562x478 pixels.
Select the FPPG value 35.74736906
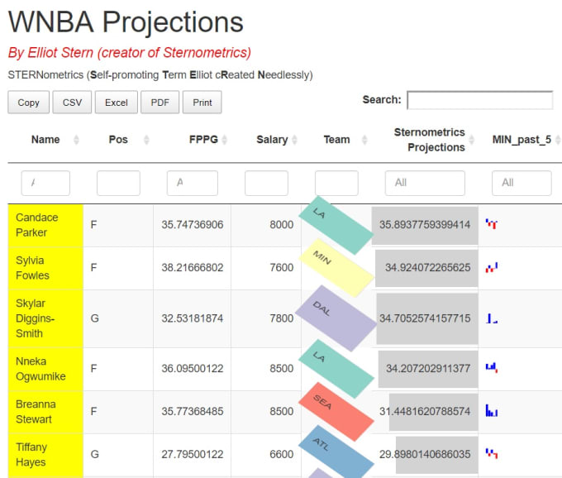tap(192, 224)
